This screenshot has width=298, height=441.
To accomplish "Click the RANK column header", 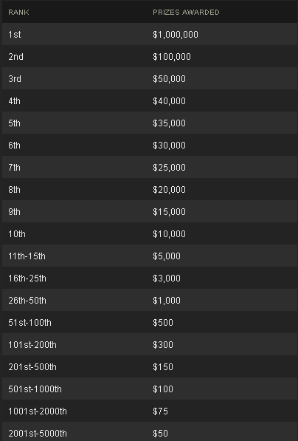I will 18,13.
